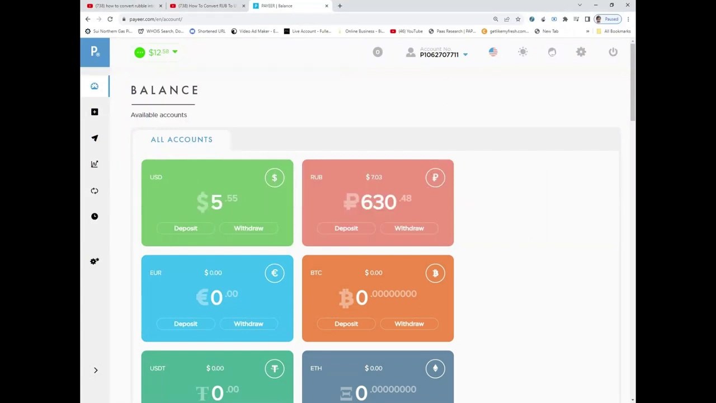Open the Exchange arrows sidebar icon

pyautogui.click(x=95, y=190)
